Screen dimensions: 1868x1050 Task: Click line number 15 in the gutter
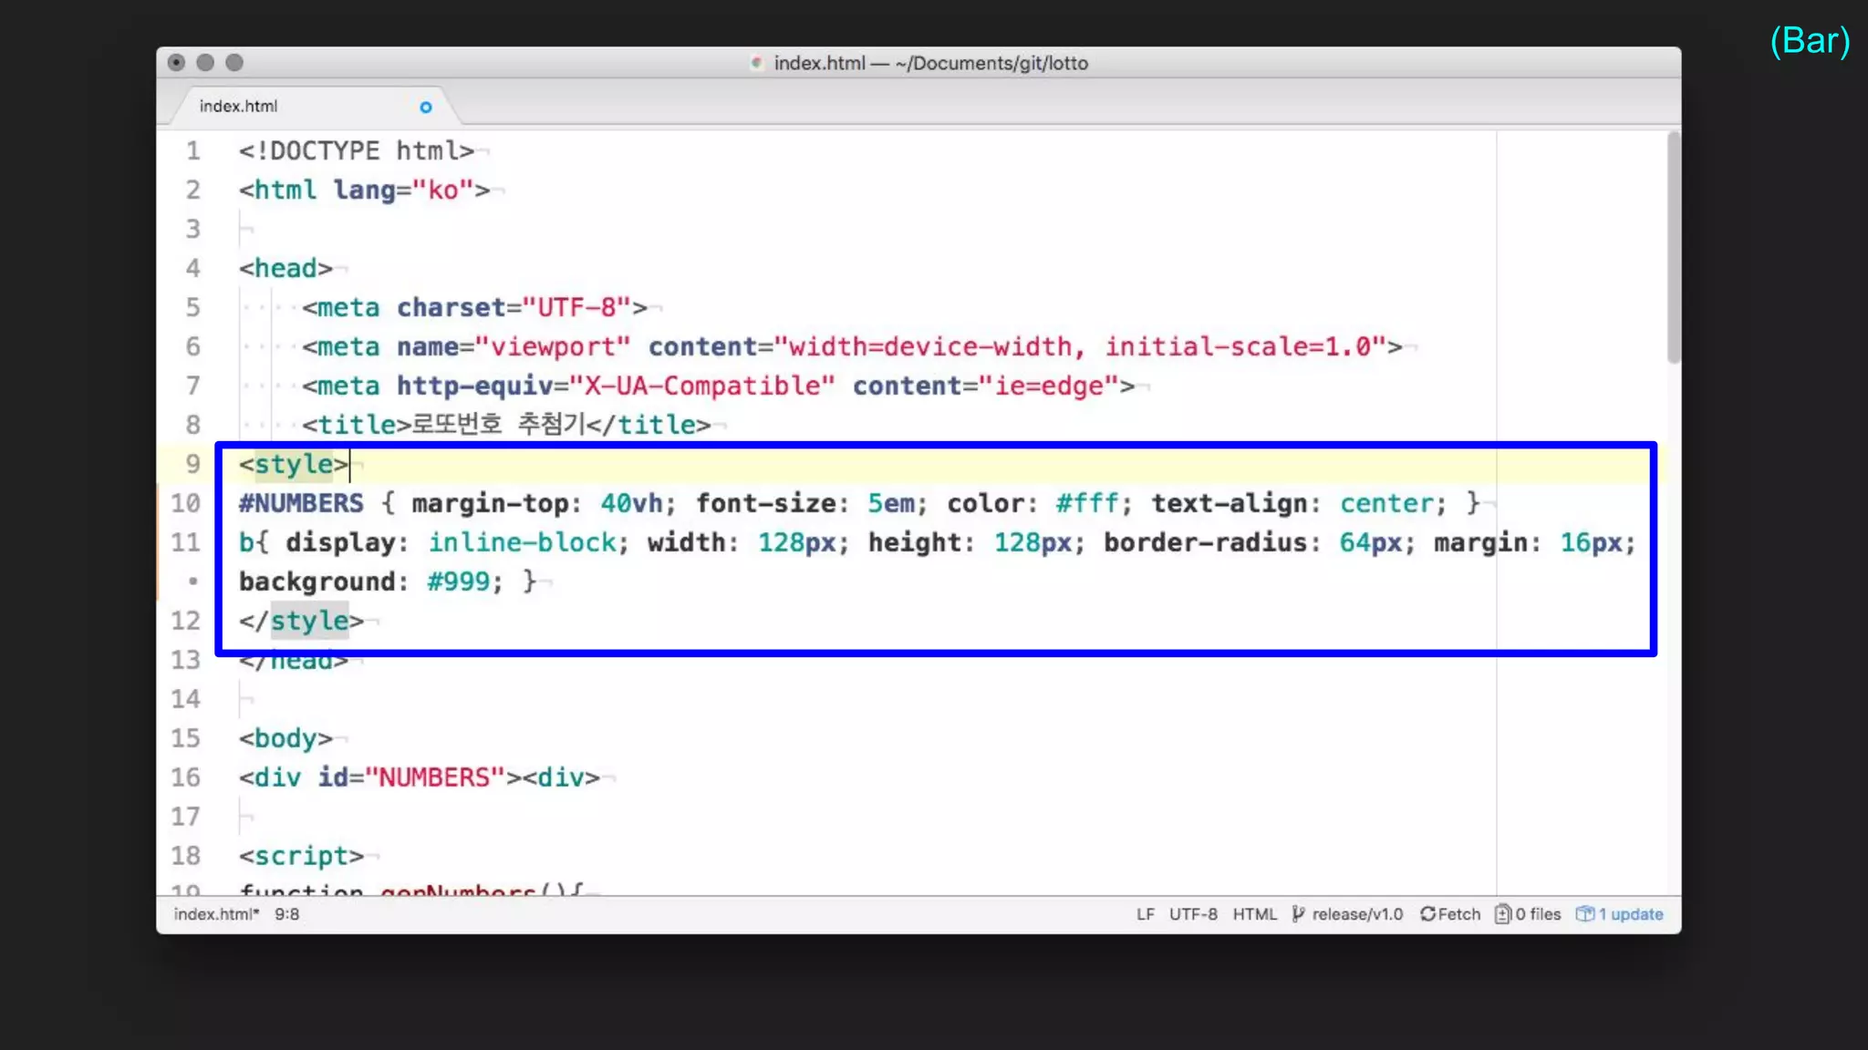[185, 738]
